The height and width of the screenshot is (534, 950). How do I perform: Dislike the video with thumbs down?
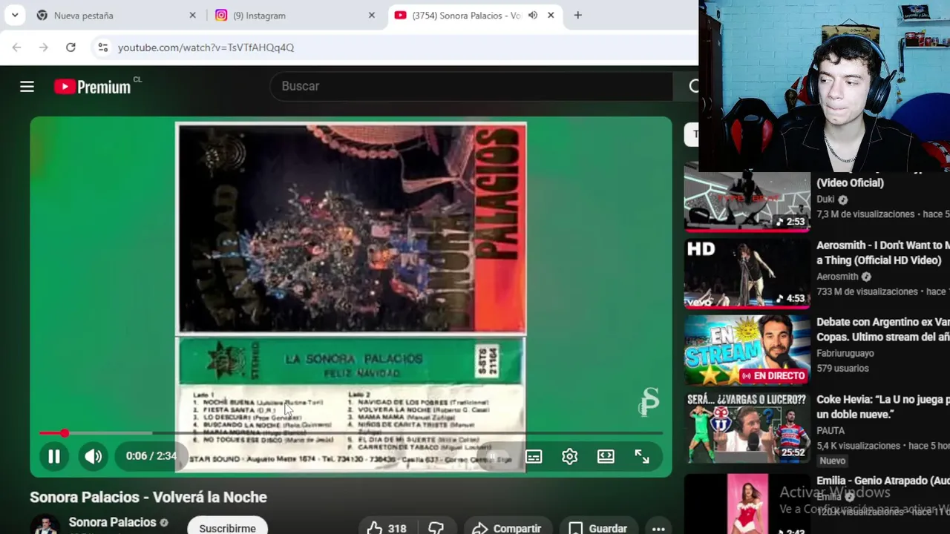(x=436, y=528)
